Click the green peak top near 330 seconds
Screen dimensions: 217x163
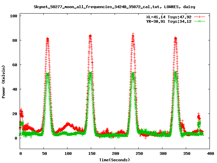(x=176, y=73)
